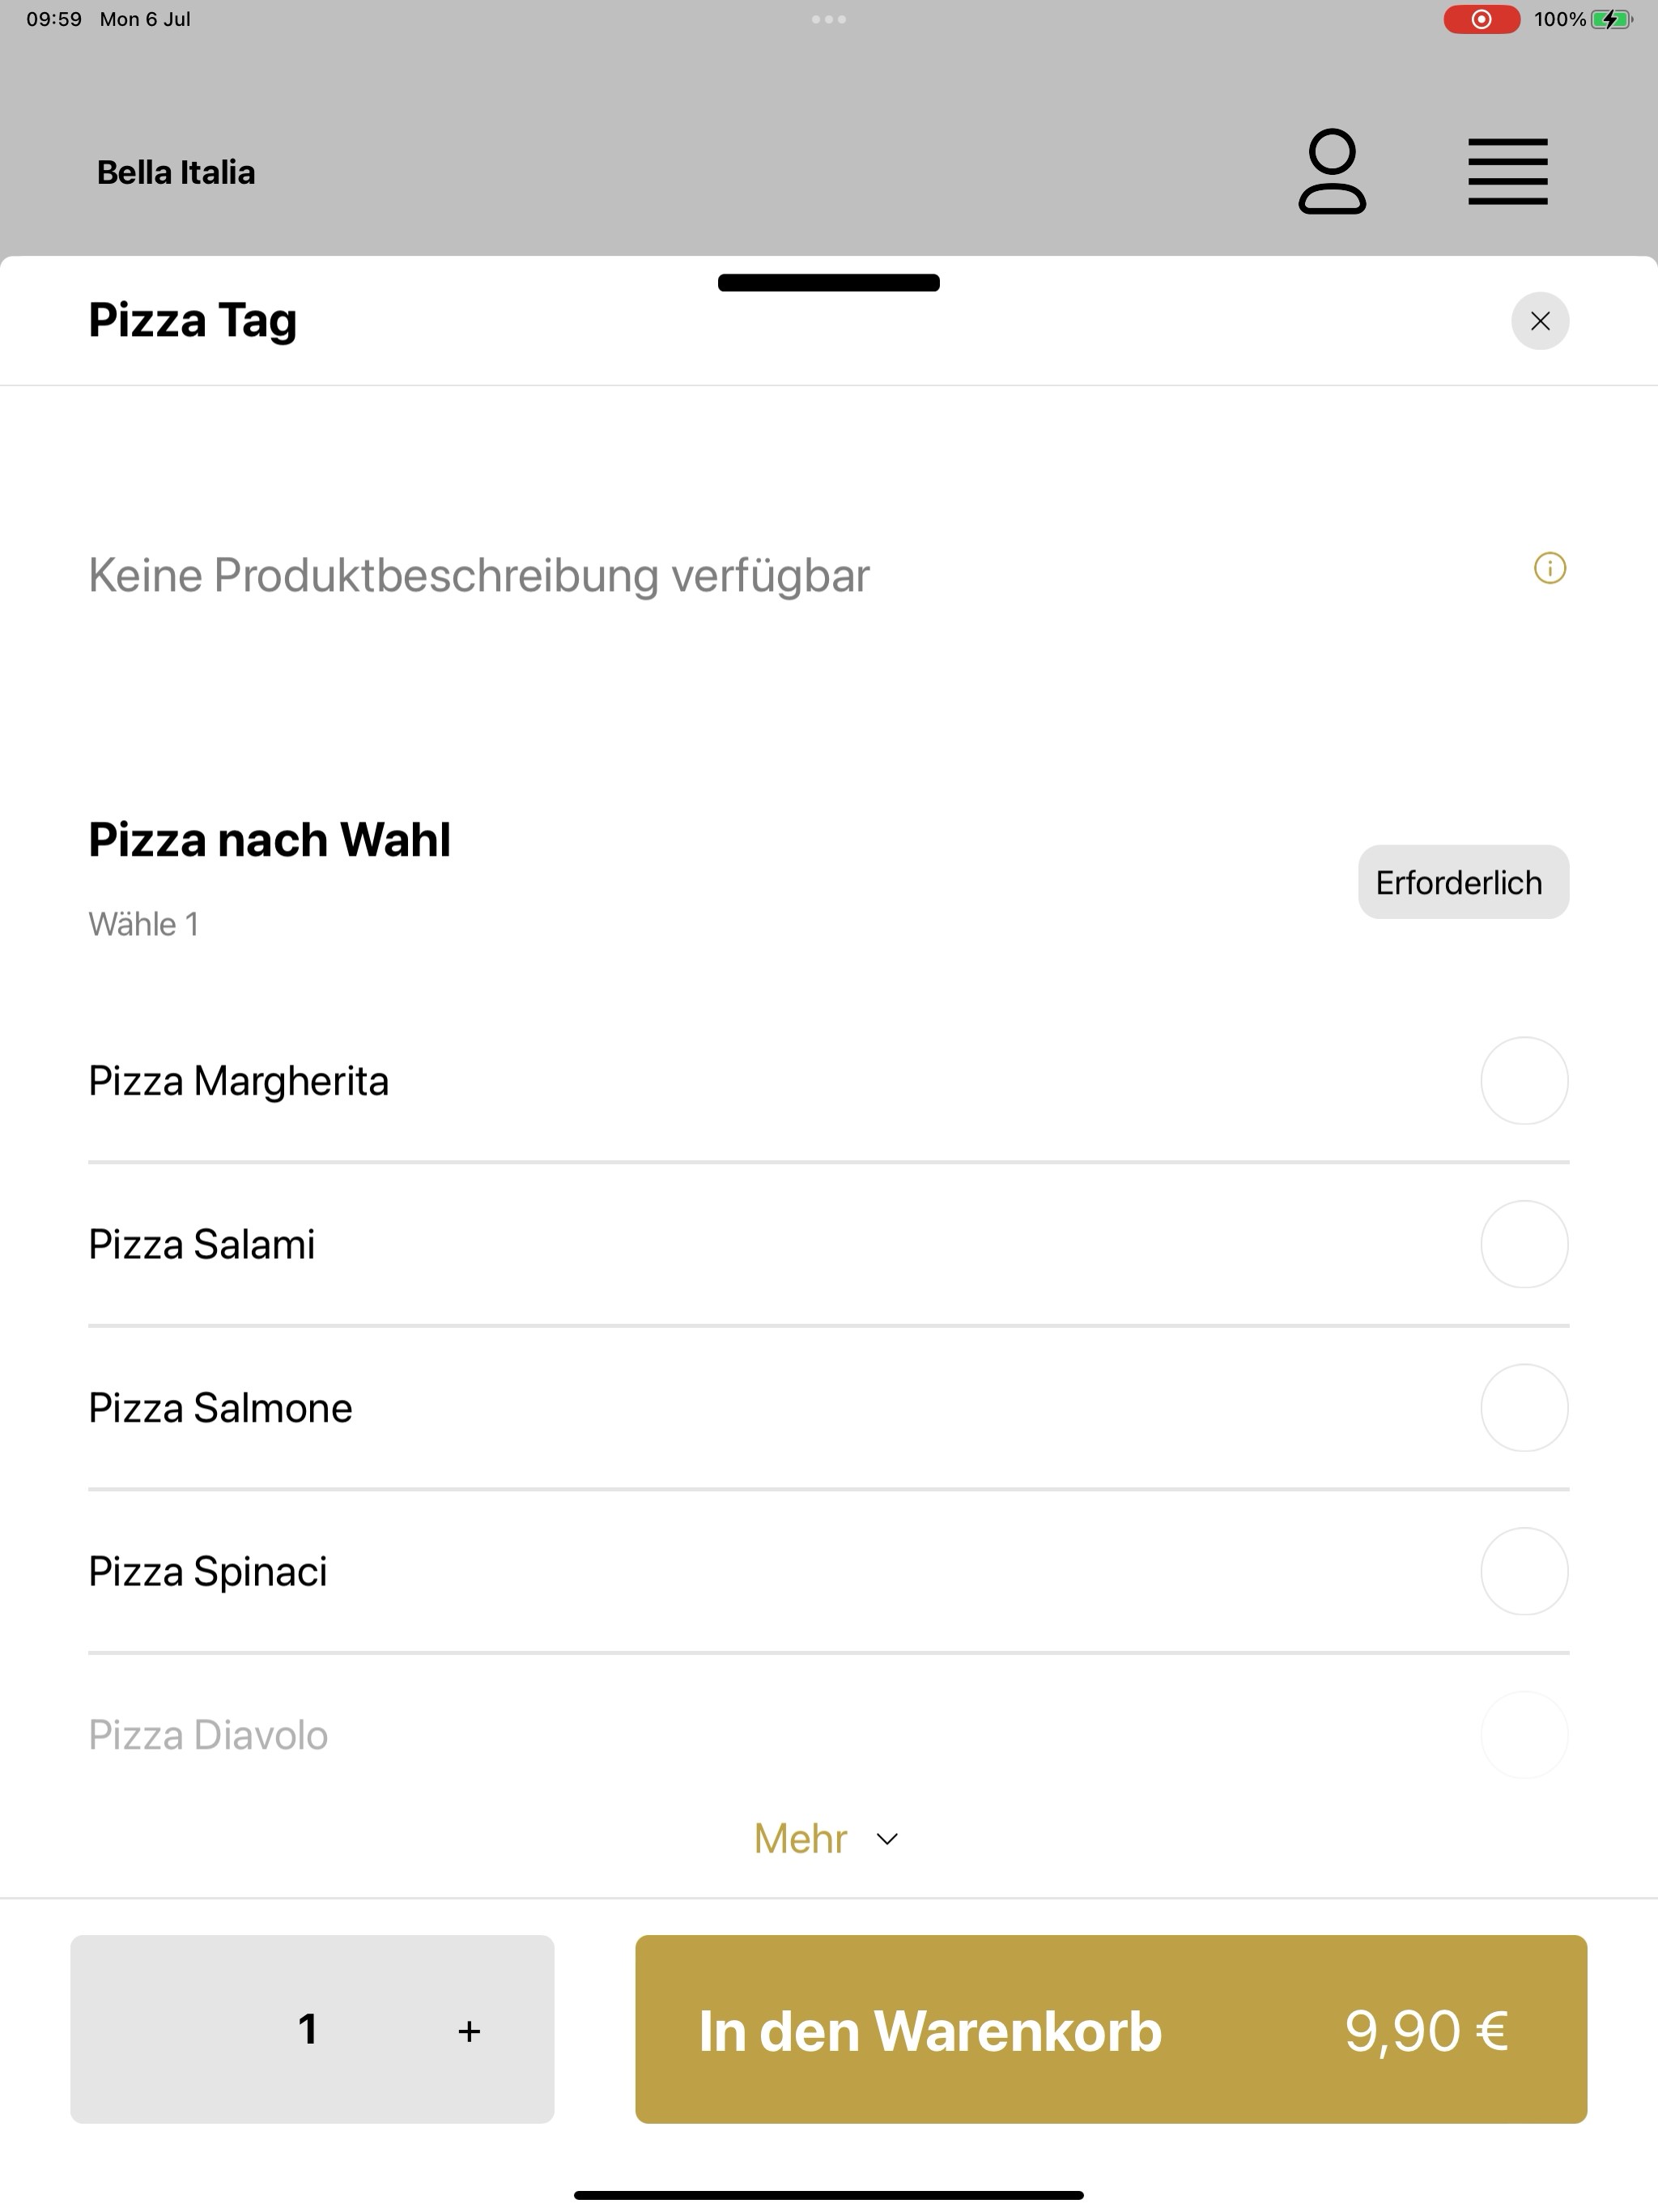The image size is (1658, 2212).
Task: Tap the product info icon
Action: (x=1549, y=568)
